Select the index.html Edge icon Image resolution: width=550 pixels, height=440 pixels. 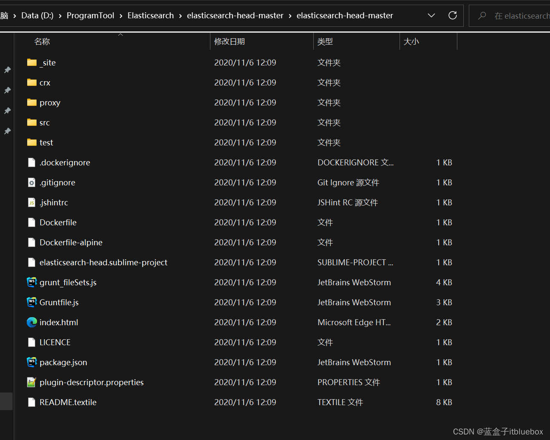point(32,322)
